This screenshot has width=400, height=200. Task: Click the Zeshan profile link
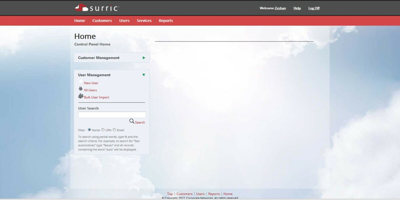click(280, 8)
